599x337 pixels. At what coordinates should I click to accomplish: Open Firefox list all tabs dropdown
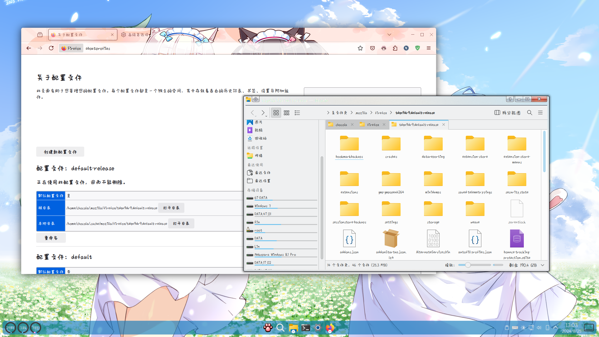[389, 35]
